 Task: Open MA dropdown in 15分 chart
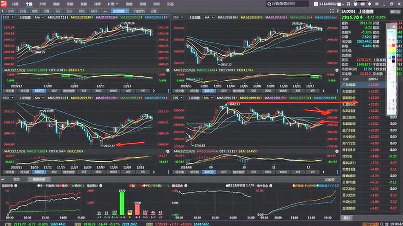coord(39,17)
